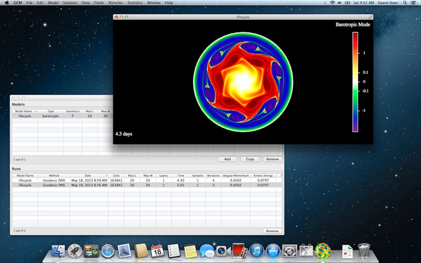Image resolution: width=421 pixels, height=263 pixels.
Task: Sort Models by Geodesics column
Action: [x=73, y=111]
